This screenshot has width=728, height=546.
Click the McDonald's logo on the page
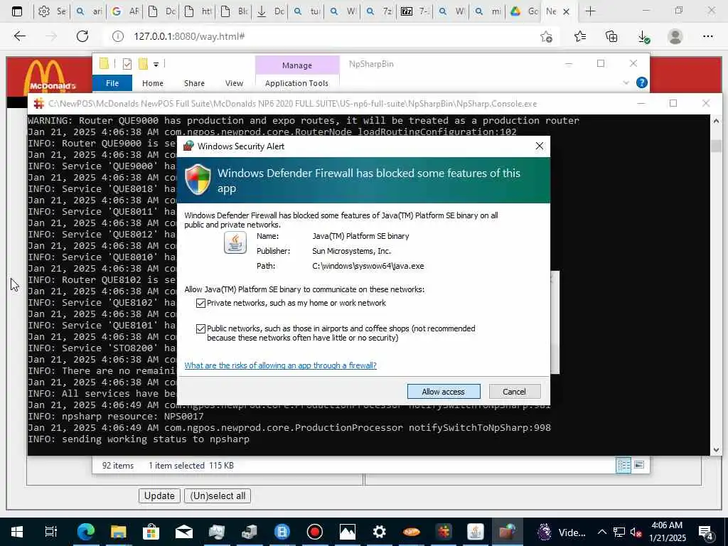pos(50,76)
